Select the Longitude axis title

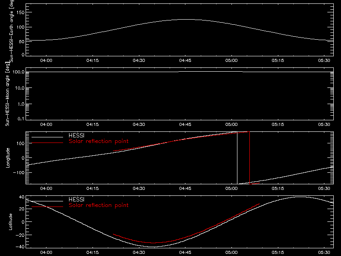8,158
